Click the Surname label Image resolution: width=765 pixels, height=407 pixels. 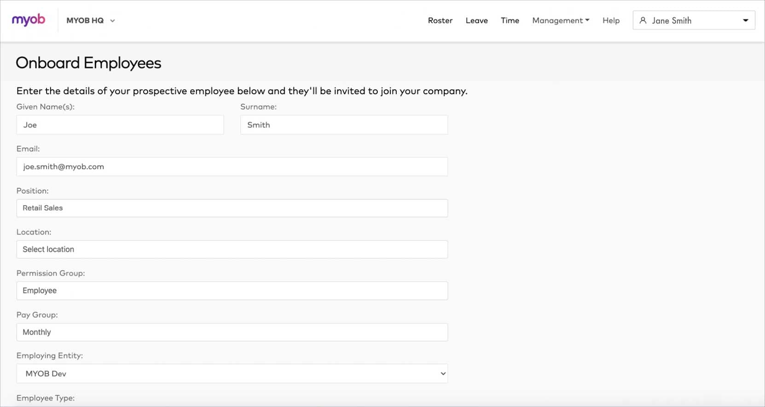click(259, 107)
